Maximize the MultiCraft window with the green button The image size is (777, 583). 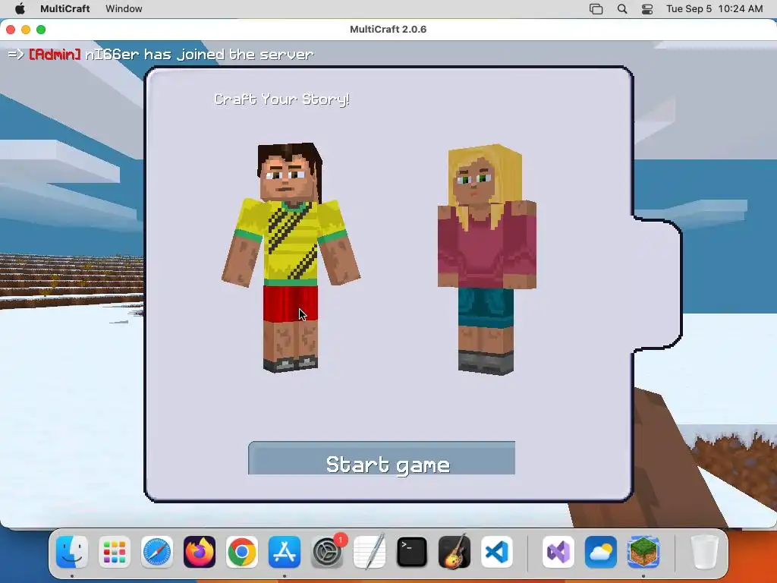pyautogui.click(x=41, y=30)
